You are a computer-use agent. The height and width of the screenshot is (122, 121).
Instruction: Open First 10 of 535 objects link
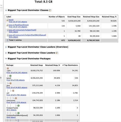tap(18, 22)
